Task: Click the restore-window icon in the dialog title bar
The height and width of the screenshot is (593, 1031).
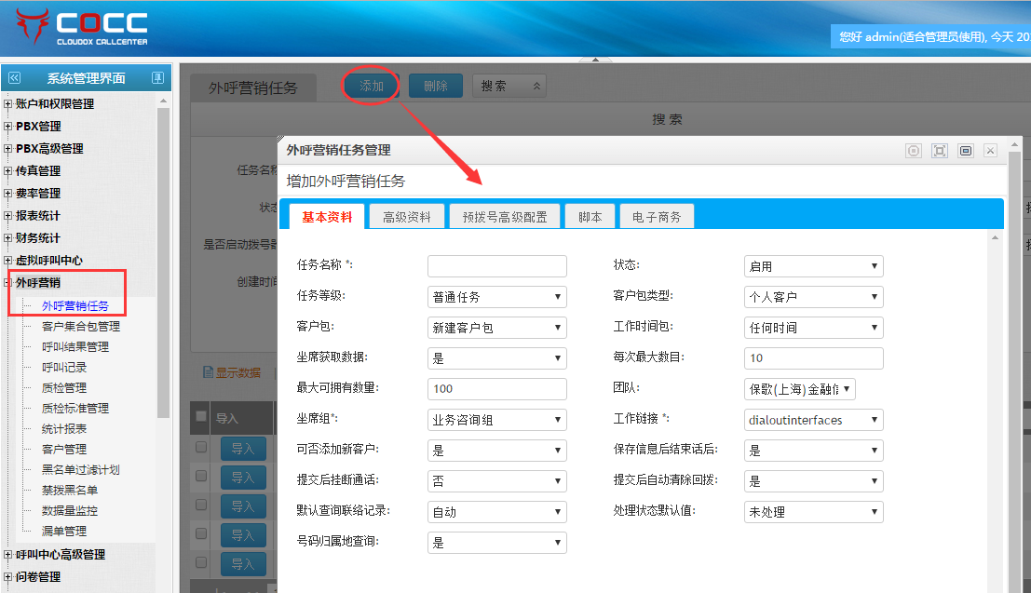Action: (966, 151)
